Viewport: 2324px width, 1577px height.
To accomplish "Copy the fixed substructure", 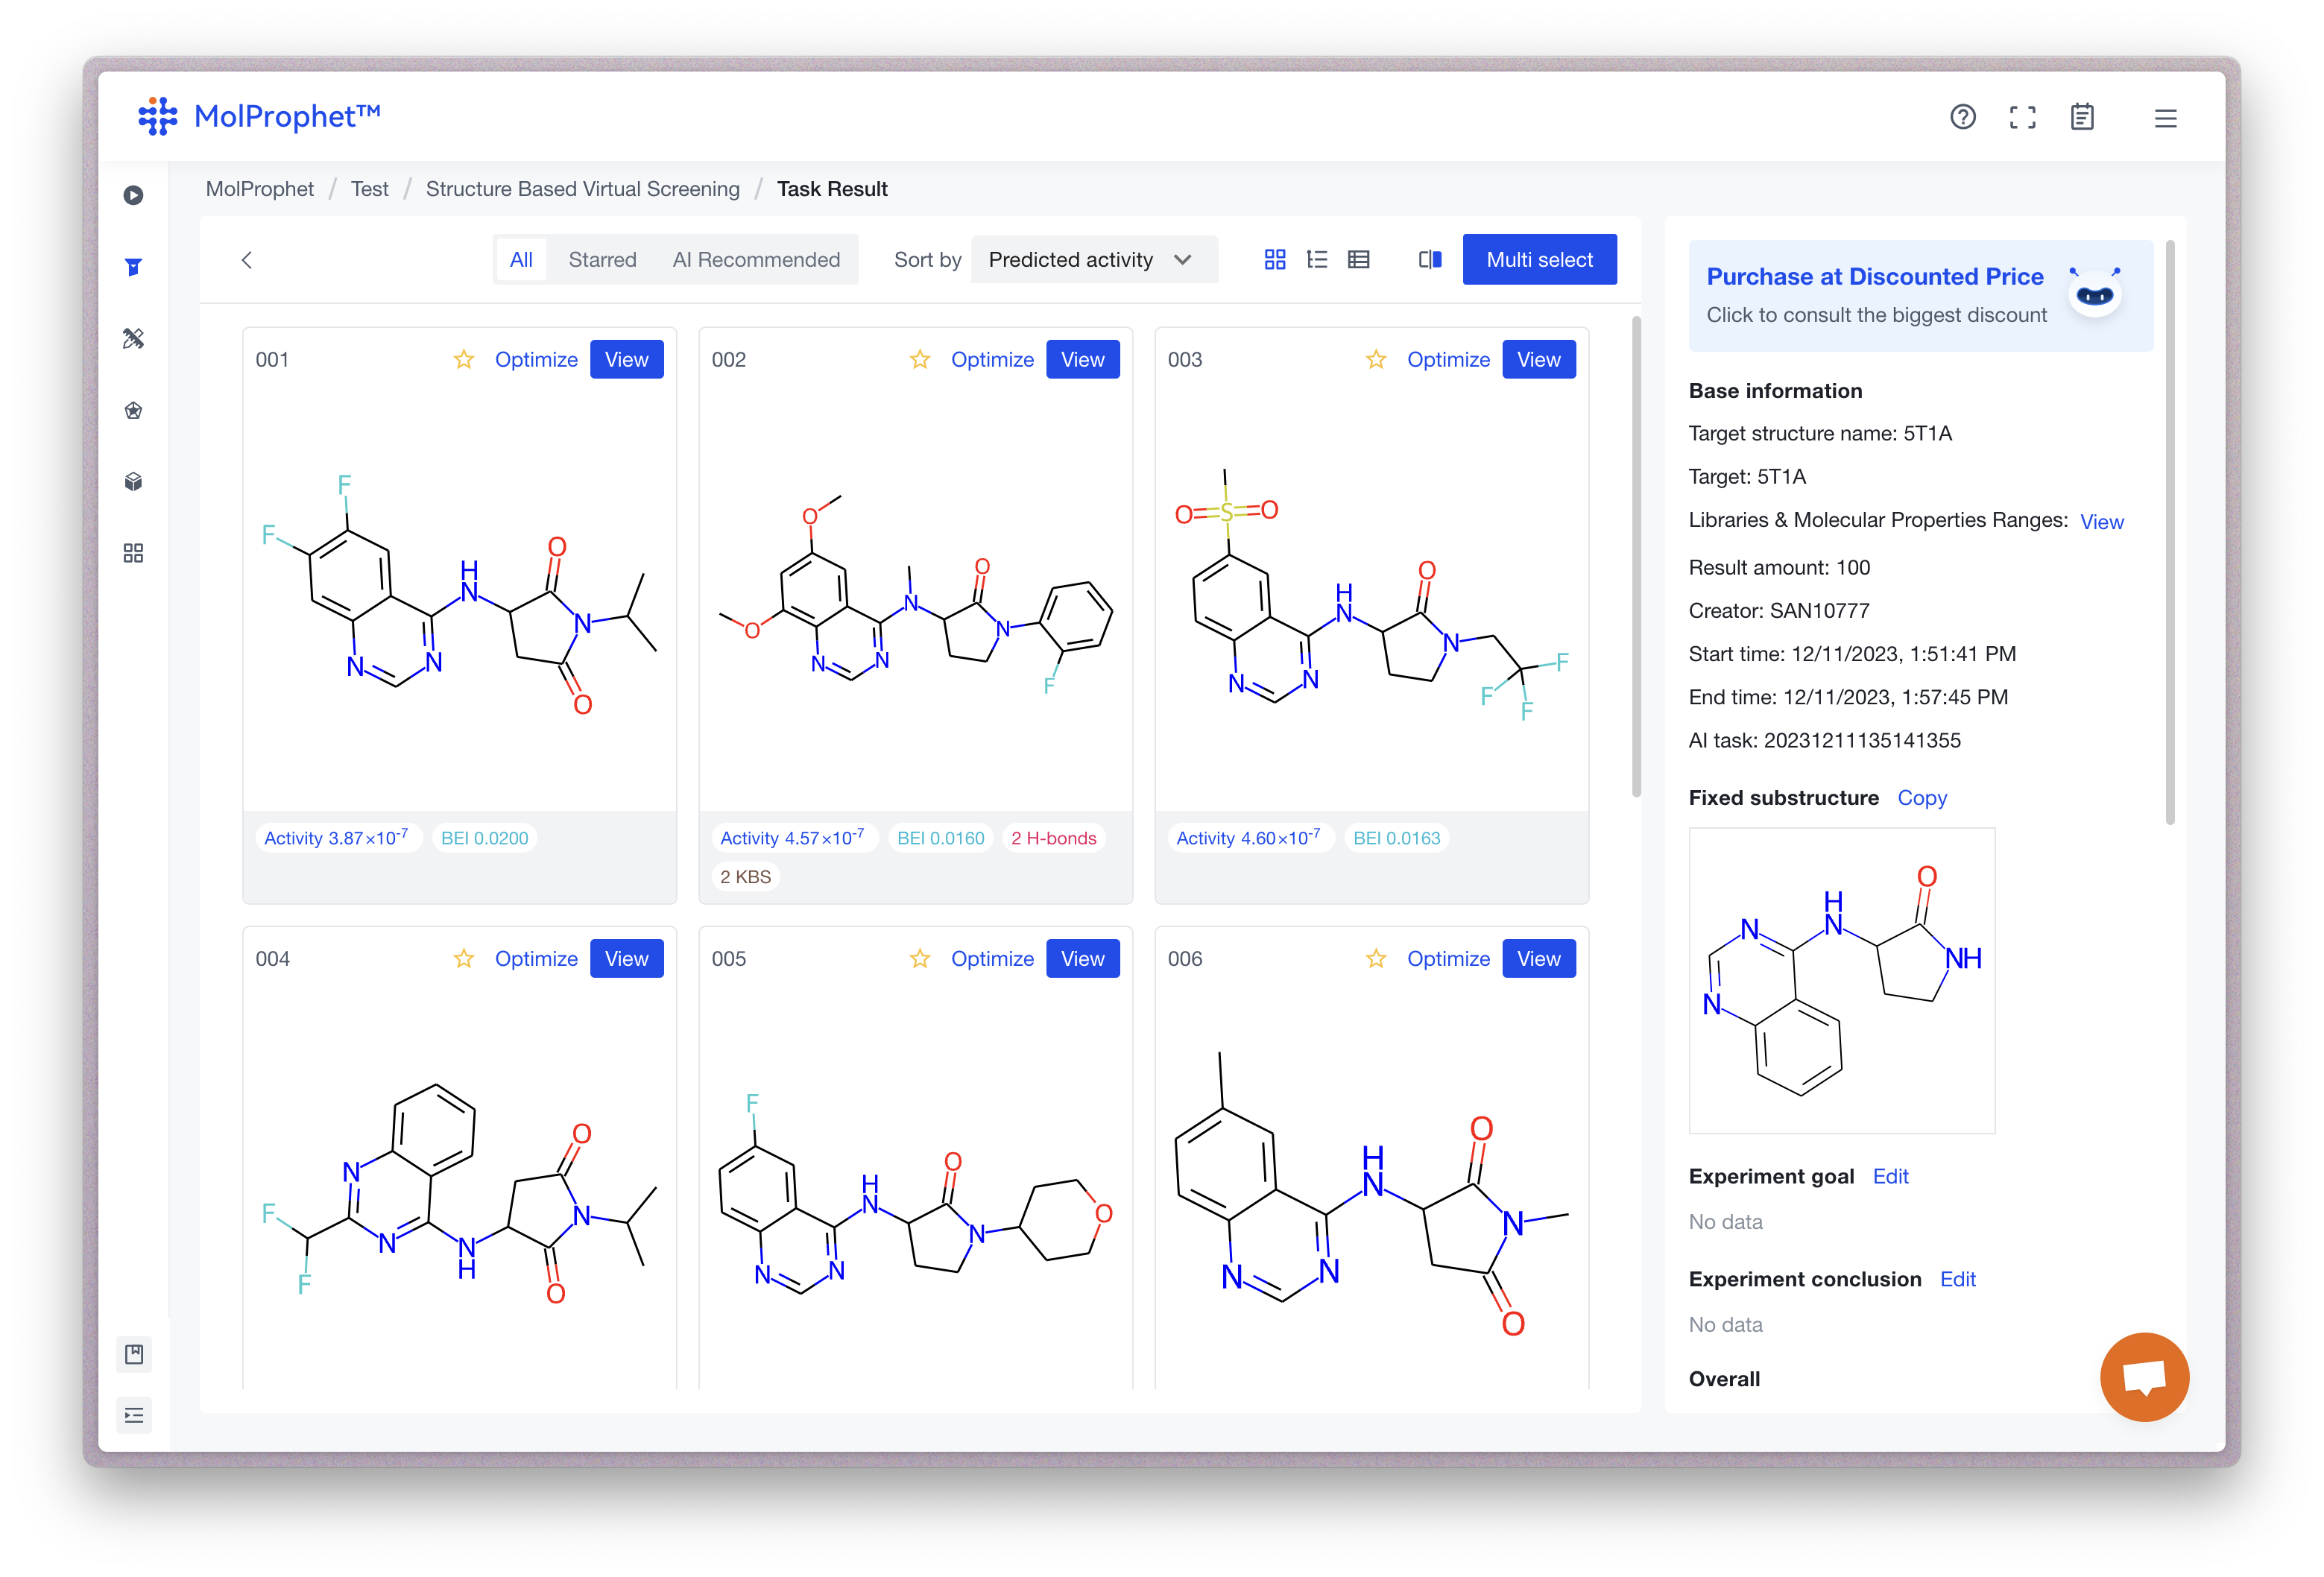I will coord(1922,798).
